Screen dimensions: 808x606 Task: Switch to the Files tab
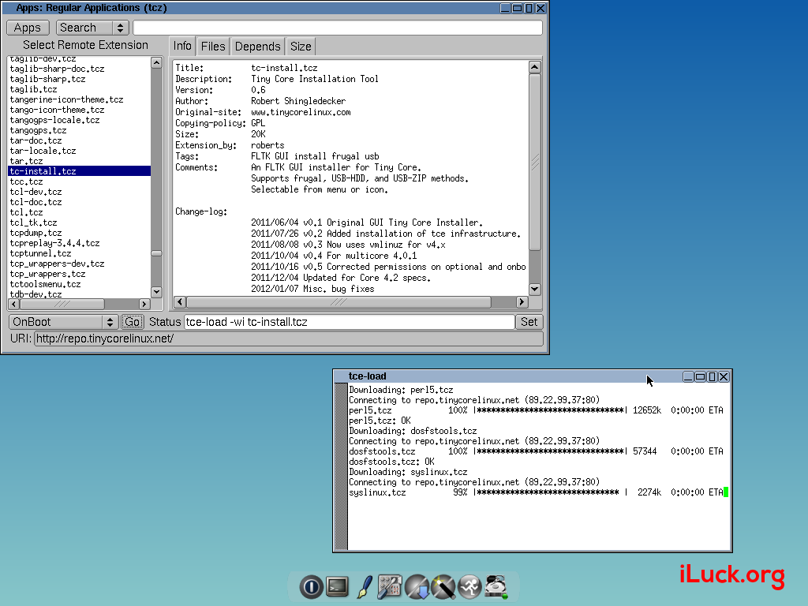pyautogui.click(x=213, y=47)
